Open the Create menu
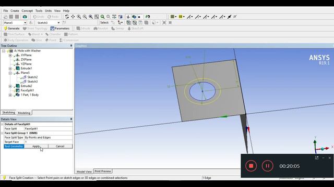This screenshot has width=334, height=187. pyautogui.click(x=15, y=10)
